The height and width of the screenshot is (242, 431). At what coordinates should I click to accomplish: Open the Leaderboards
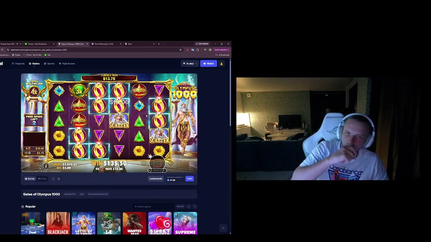(x=156, y=179)
